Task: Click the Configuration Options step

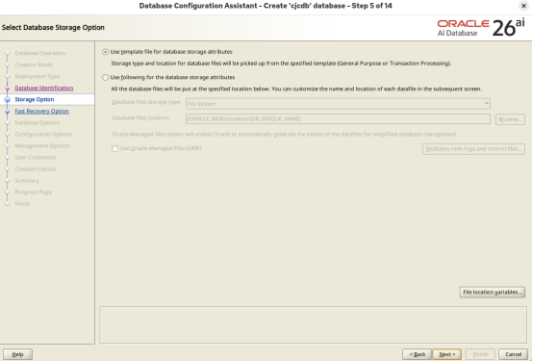Action: pyautogui.click(x=43, y=134)
